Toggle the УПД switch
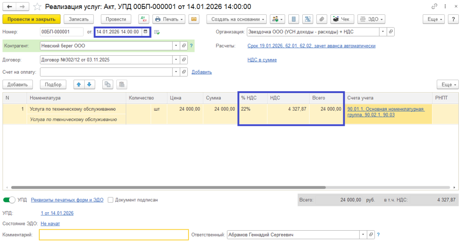462x241 pixels. pos(9,200)
